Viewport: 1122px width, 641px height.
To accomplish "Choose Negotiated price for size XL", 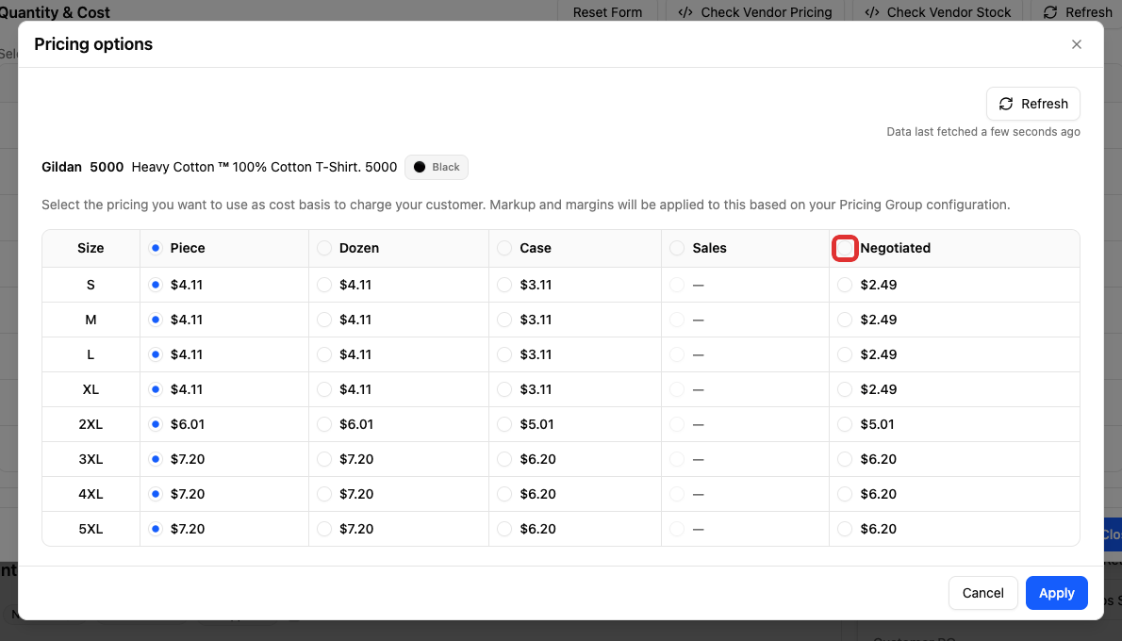I will tap(845, 390).
